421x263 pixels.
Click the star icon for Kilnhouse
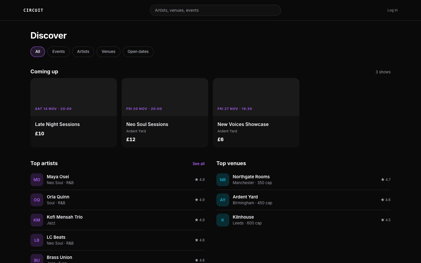pos(382,220)
